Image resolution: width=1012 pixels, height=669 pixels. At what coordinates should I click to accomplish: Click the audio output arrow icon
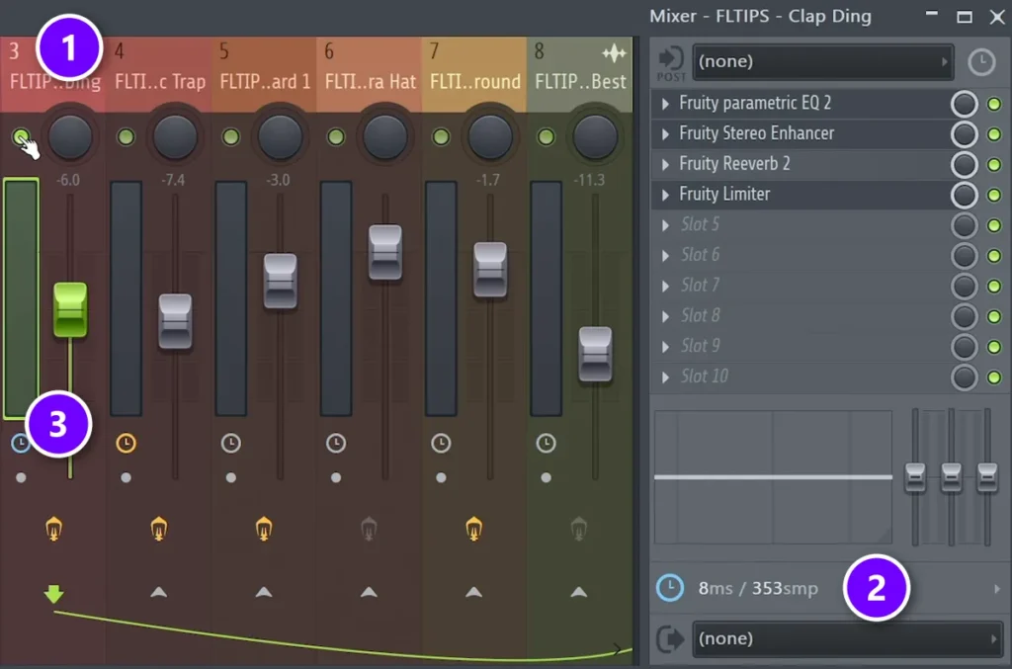click(x=670, y=638)
